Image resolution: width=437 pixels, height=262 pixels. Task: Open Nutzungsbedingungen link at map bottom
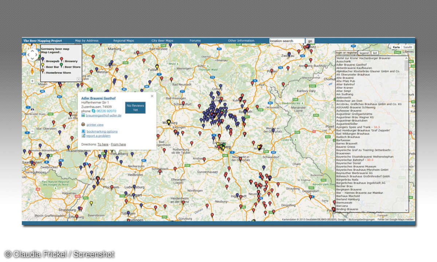(361, 219)
